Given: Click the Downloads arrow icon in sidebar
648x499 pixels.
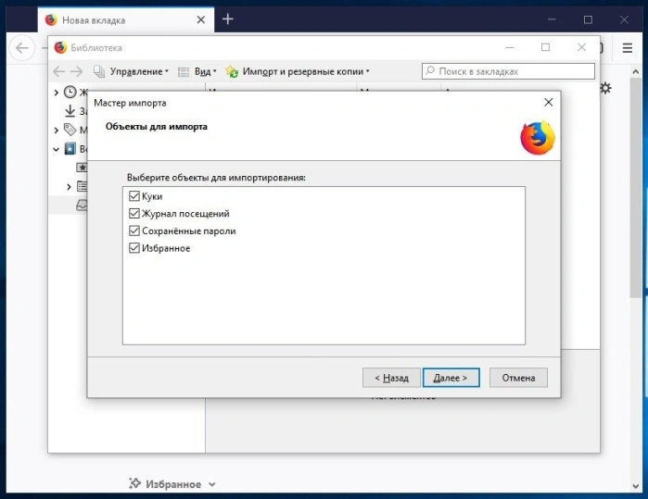Looking at the screenshot, I should (x=70, y=110).
